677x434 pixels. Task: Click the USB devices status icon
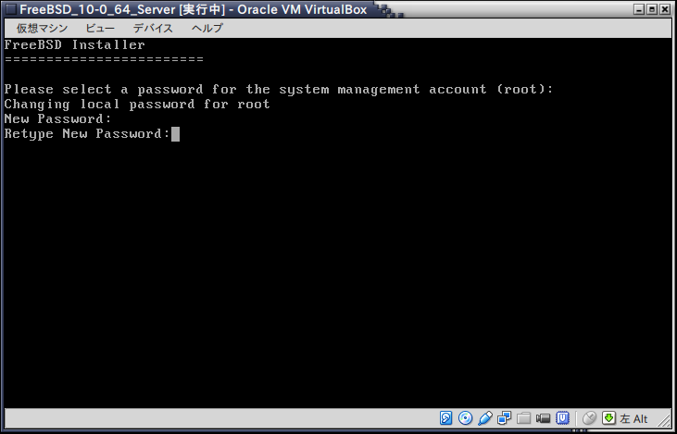coord(485,417)
